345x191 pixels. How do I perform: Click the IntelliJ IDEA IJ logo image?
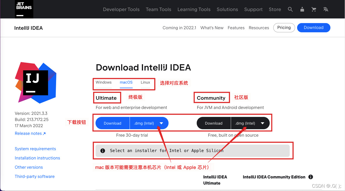(36, 83)
